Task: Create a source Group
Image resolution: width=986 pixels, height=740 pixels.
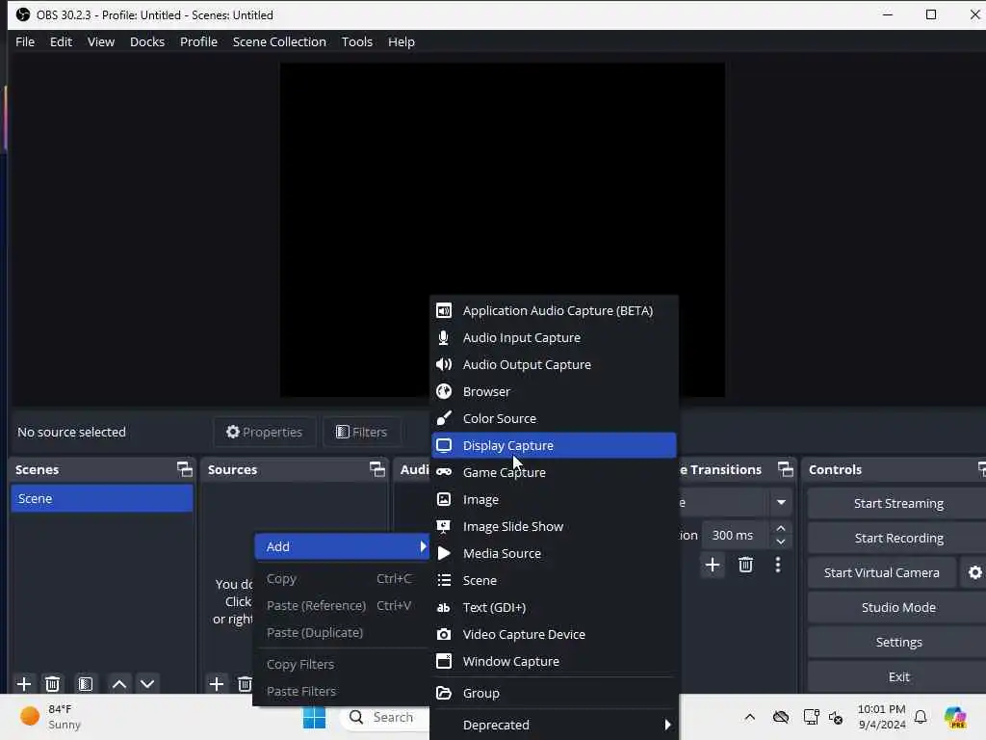Action: pyautogui.click(x=554, y=693)
